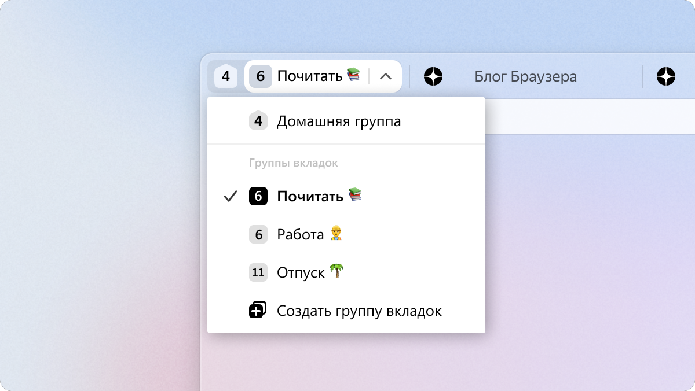Click the 11 badge beside Отпуск
The image size is (695, 391).
[258, 272]
